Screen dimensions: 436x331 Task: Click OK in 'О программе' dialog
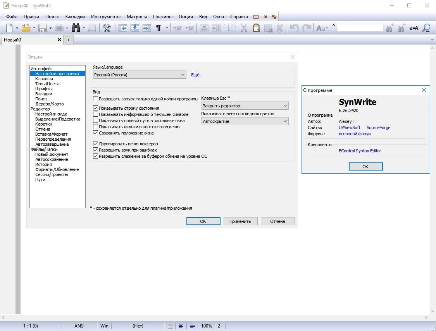pos(365,166)
